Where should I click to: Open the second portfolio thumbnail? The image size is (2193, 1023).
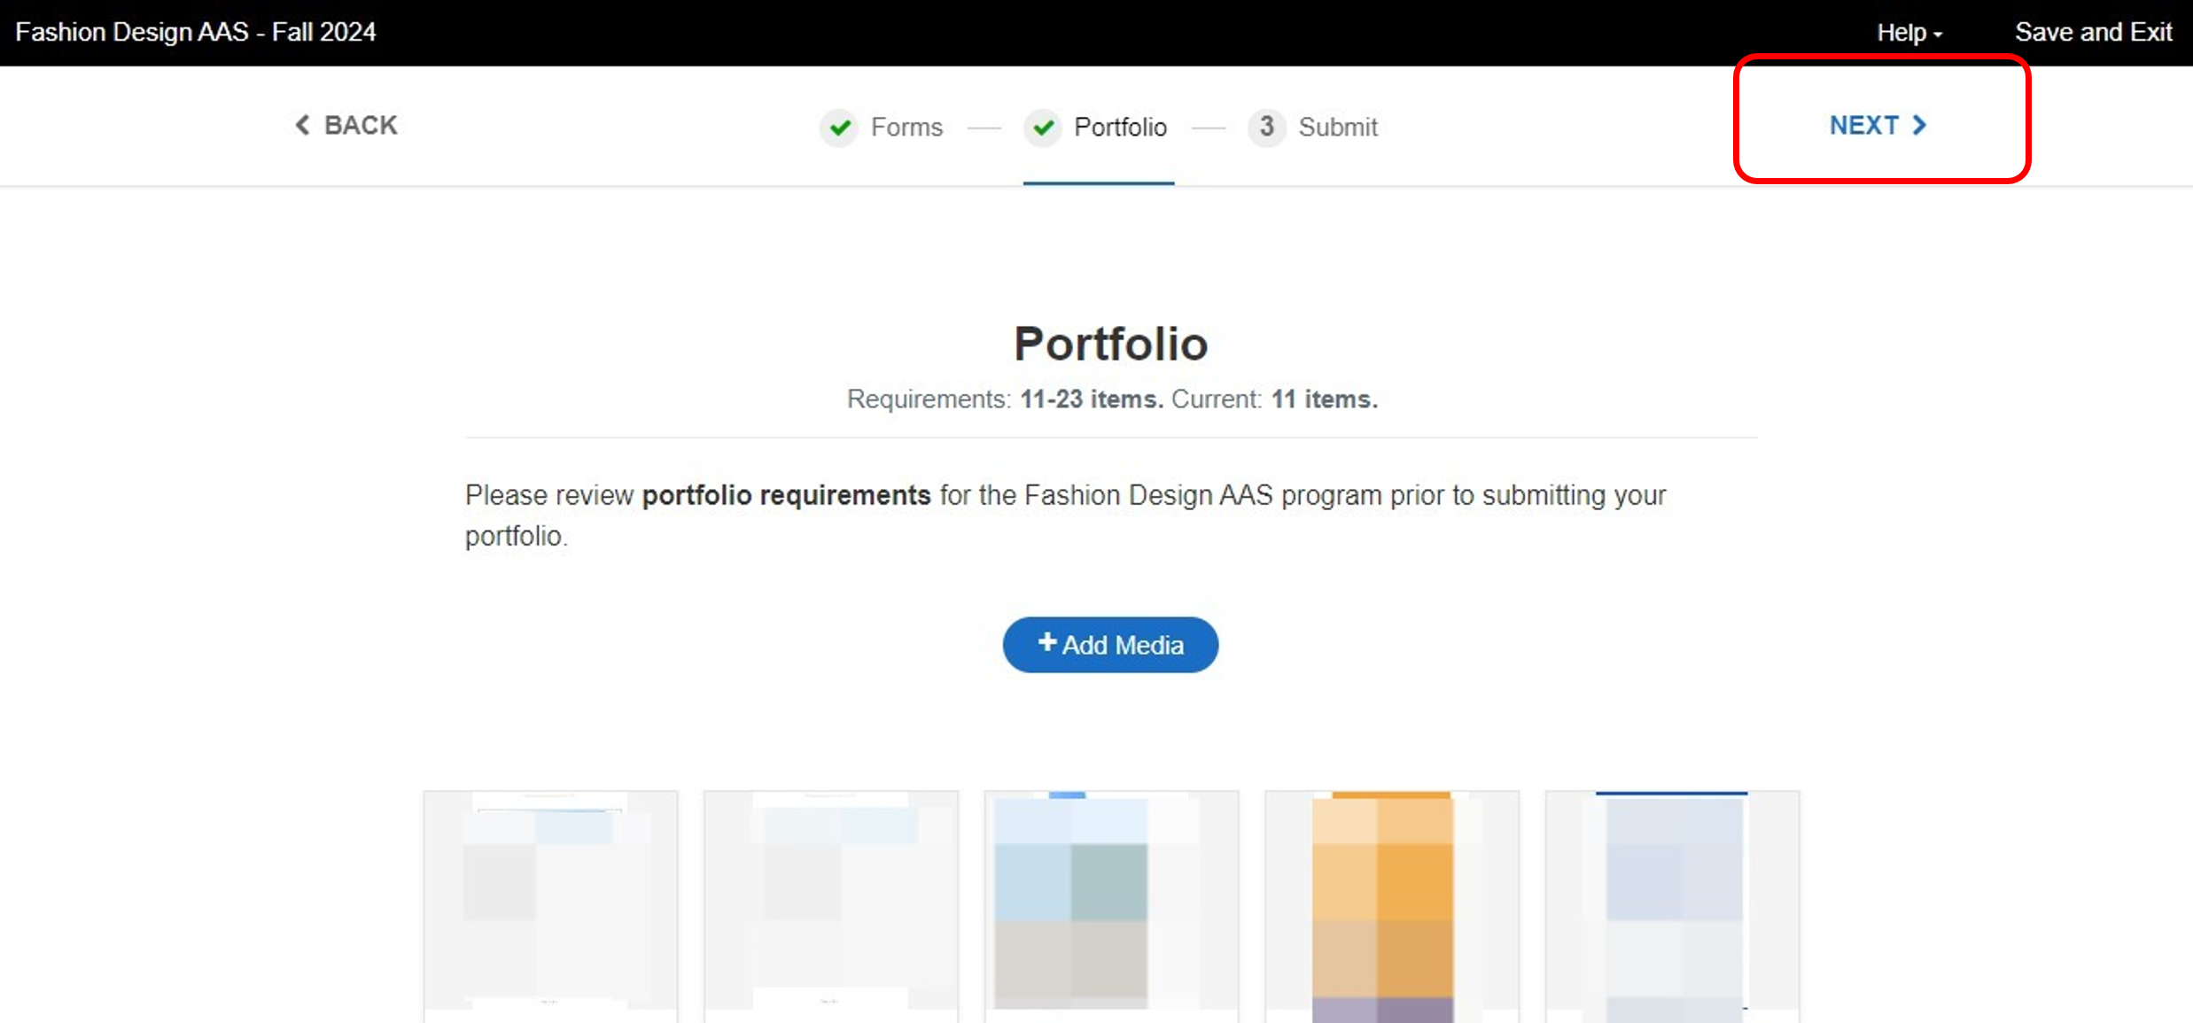pyautogui.click(x=830, y=903)
